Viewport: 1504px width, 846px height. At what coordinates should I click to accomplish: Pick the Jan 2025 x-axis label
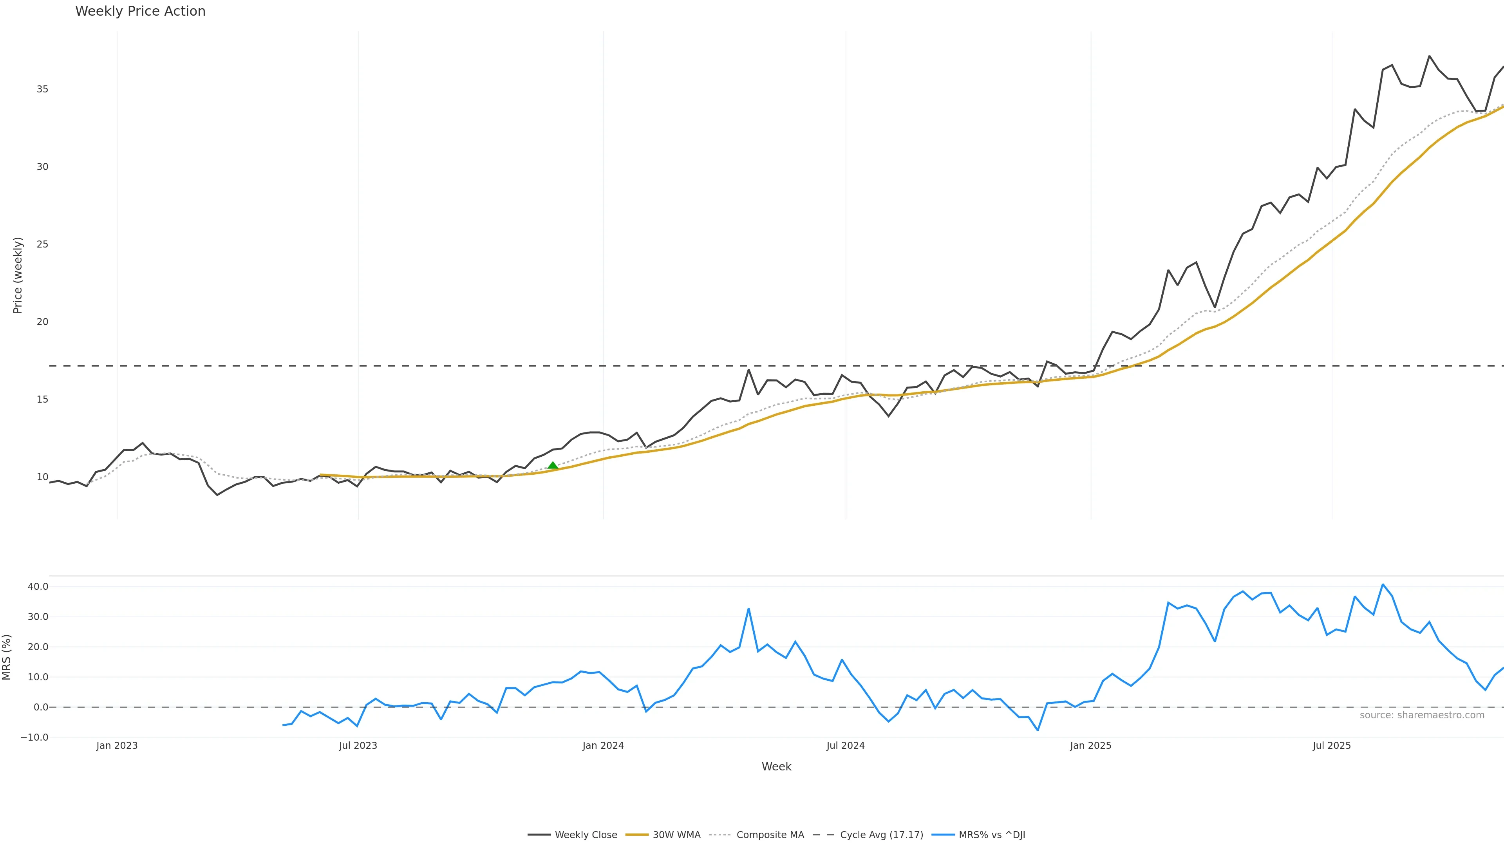click(x=1091, y=746)
